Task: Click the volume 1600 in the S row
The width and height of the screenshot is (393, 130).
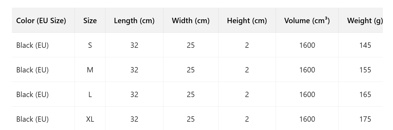Action: pos(307,45)
